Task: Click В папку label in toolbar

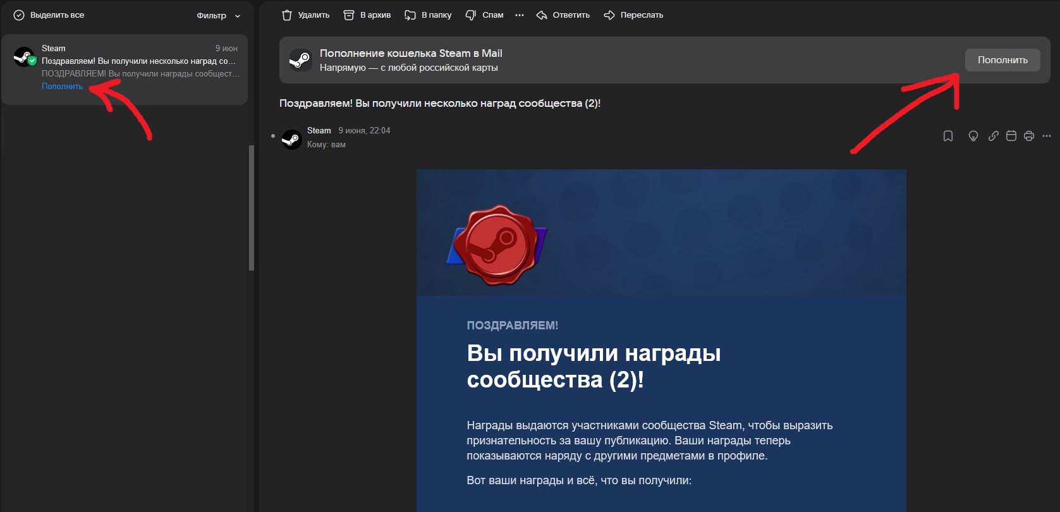Action: coord(437,15)
